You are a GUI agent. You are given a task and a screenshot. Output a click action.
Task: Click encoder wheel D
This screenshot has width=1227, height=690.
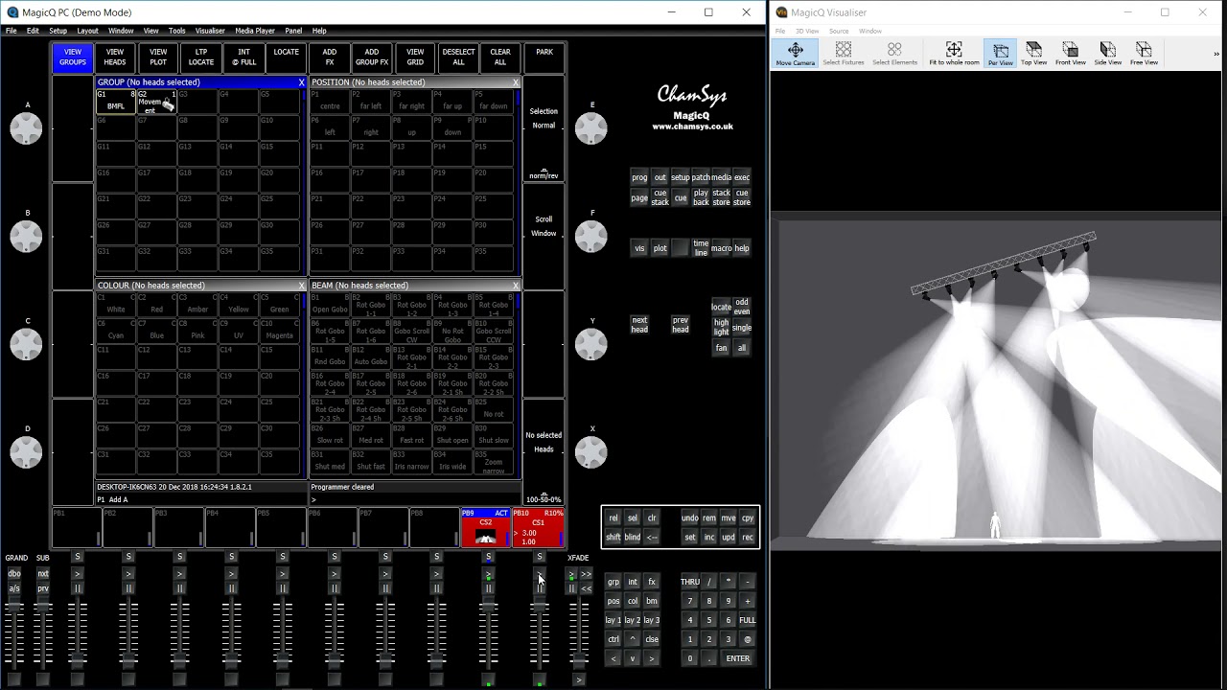(x=27, y=453)
